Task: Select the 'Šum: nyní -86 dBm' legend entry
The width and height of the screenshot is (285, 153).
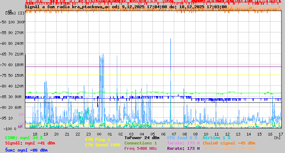Action: coord(26,150)
